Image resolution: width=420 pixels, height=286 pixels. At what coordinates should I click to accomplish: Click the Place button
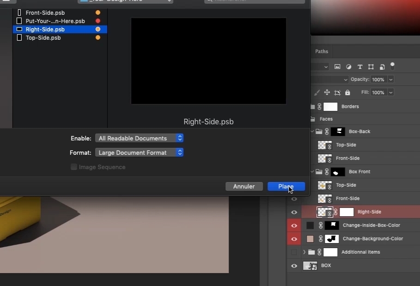pos(286,186)
